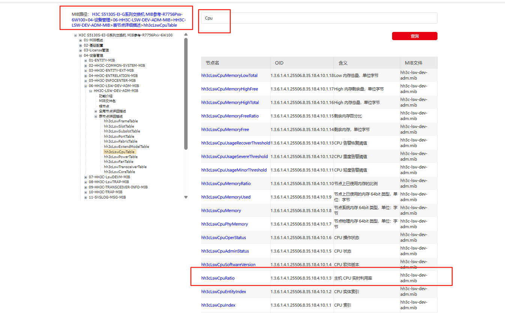Select hh3cLswPowerTable in the tree

click(120, 157)
